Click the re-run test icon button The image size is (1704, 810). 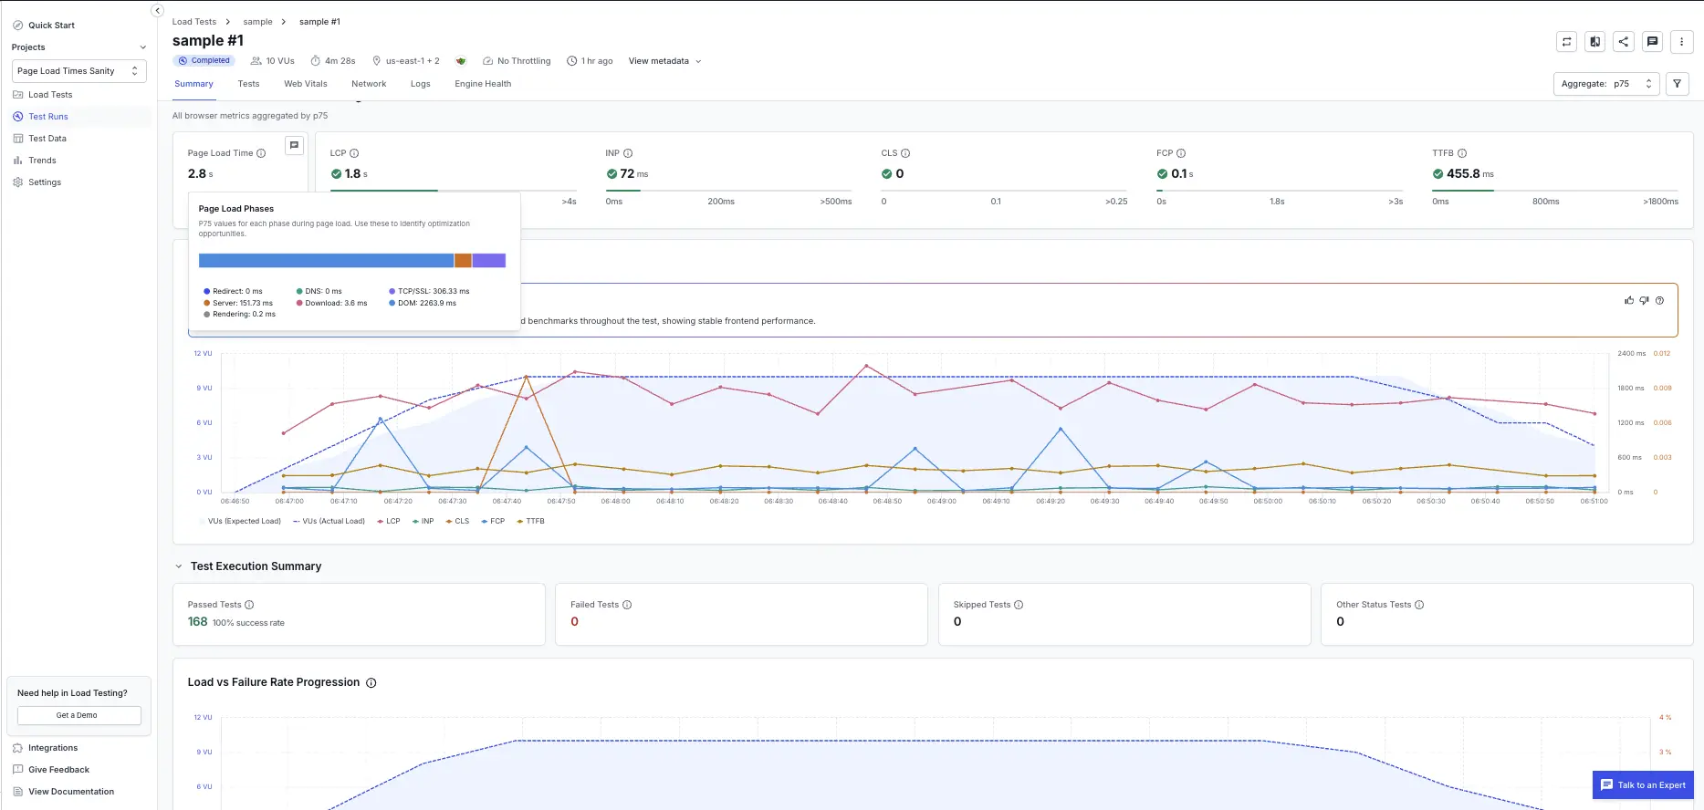(1566, 41)
